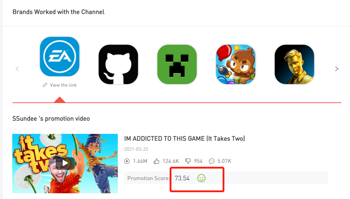
Task: Click the green smiley score icon
Action: point(201,178)
